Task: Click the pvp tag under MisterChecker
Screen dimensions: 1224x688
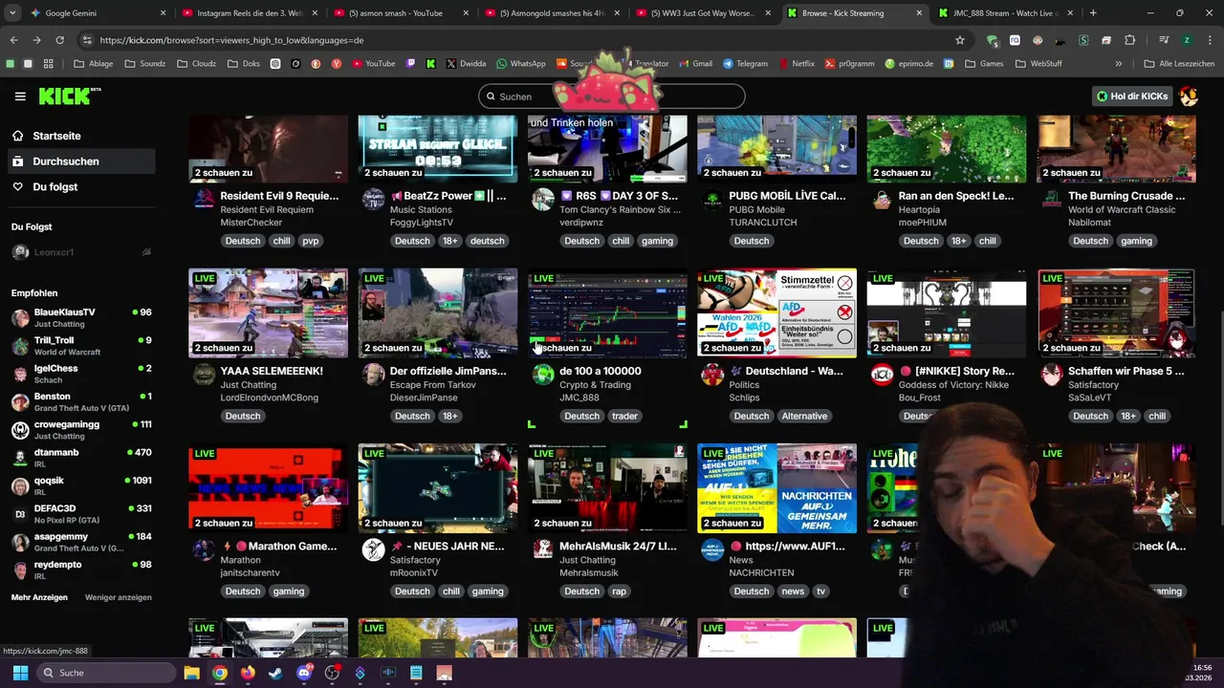Action: click(x=311, y=241)
